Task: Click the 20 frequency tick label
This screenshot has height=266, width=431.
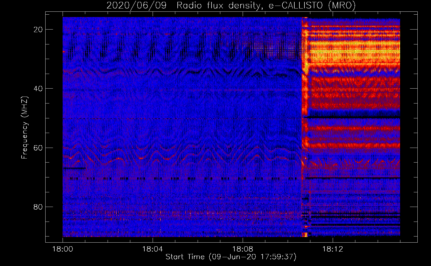Action: coord(38,30)
